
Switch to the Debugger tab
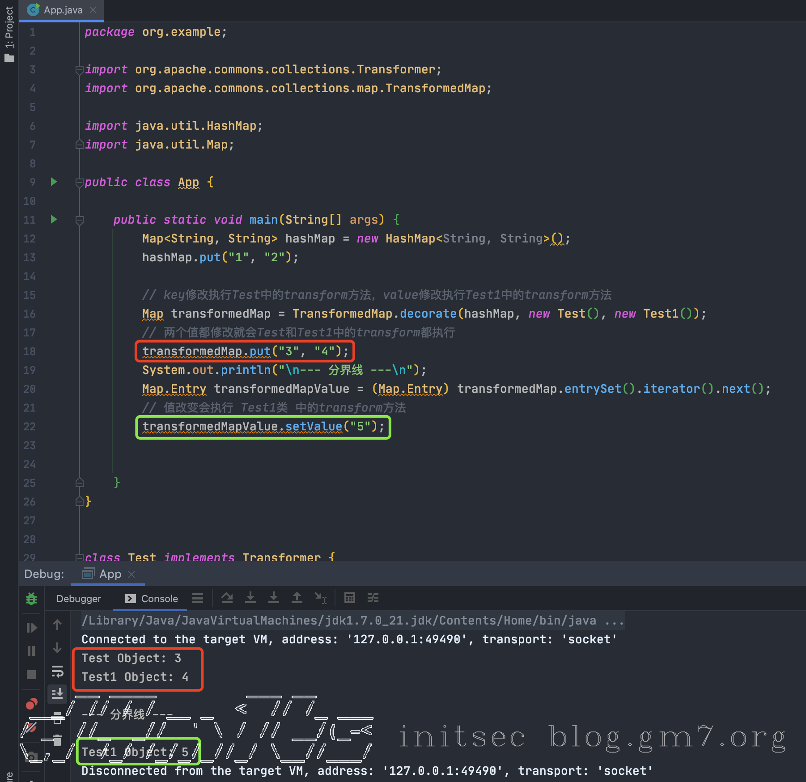(x=79, y=599)
